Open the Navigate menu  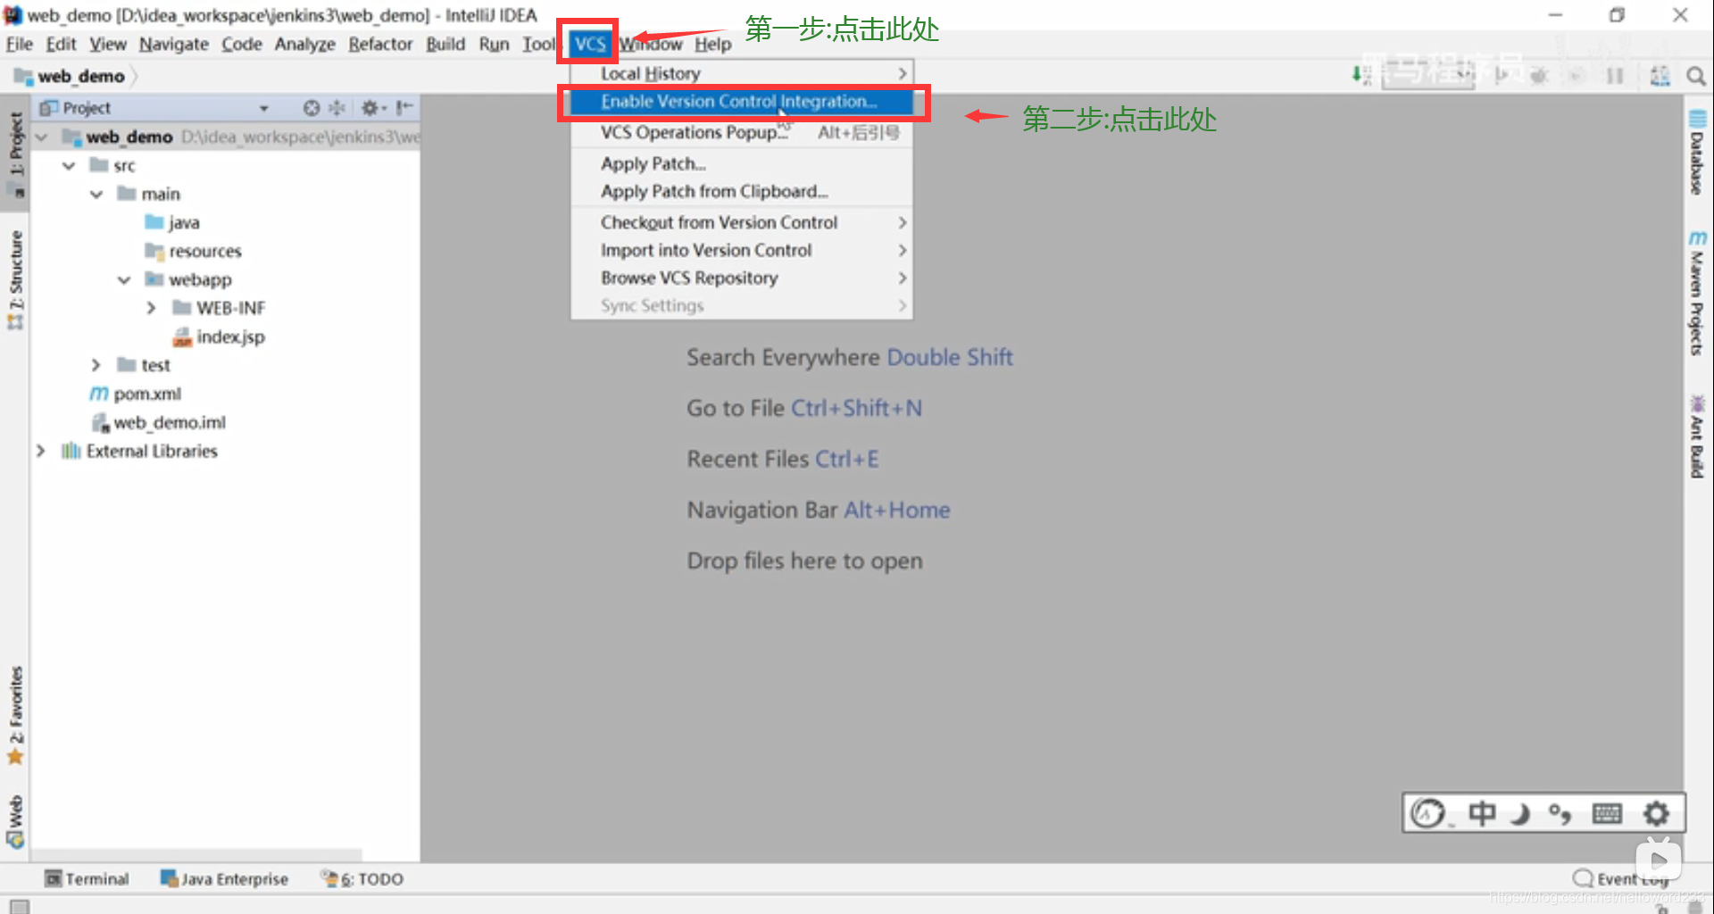[173, 44]
